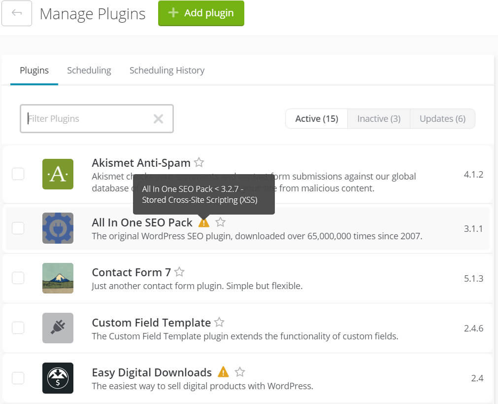Click the Contact Form 7 mountain icon
498x404 pixels.
pos(58,278)
